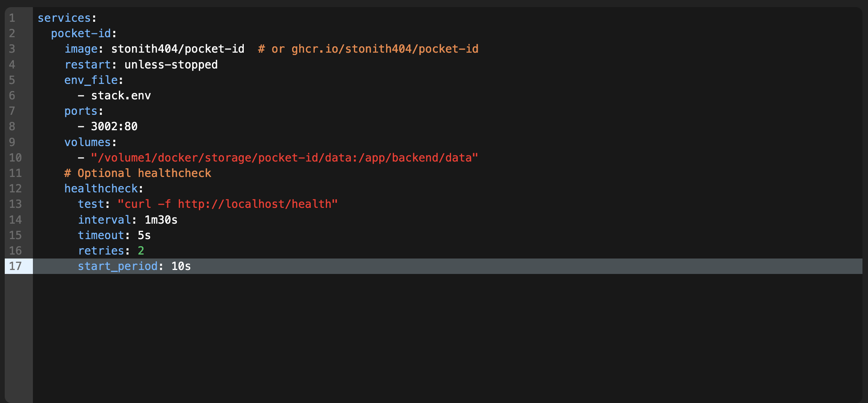Viewport: 868px width, 403px height.
Task: Click the start_period value 10s
Action: (181, 266)
